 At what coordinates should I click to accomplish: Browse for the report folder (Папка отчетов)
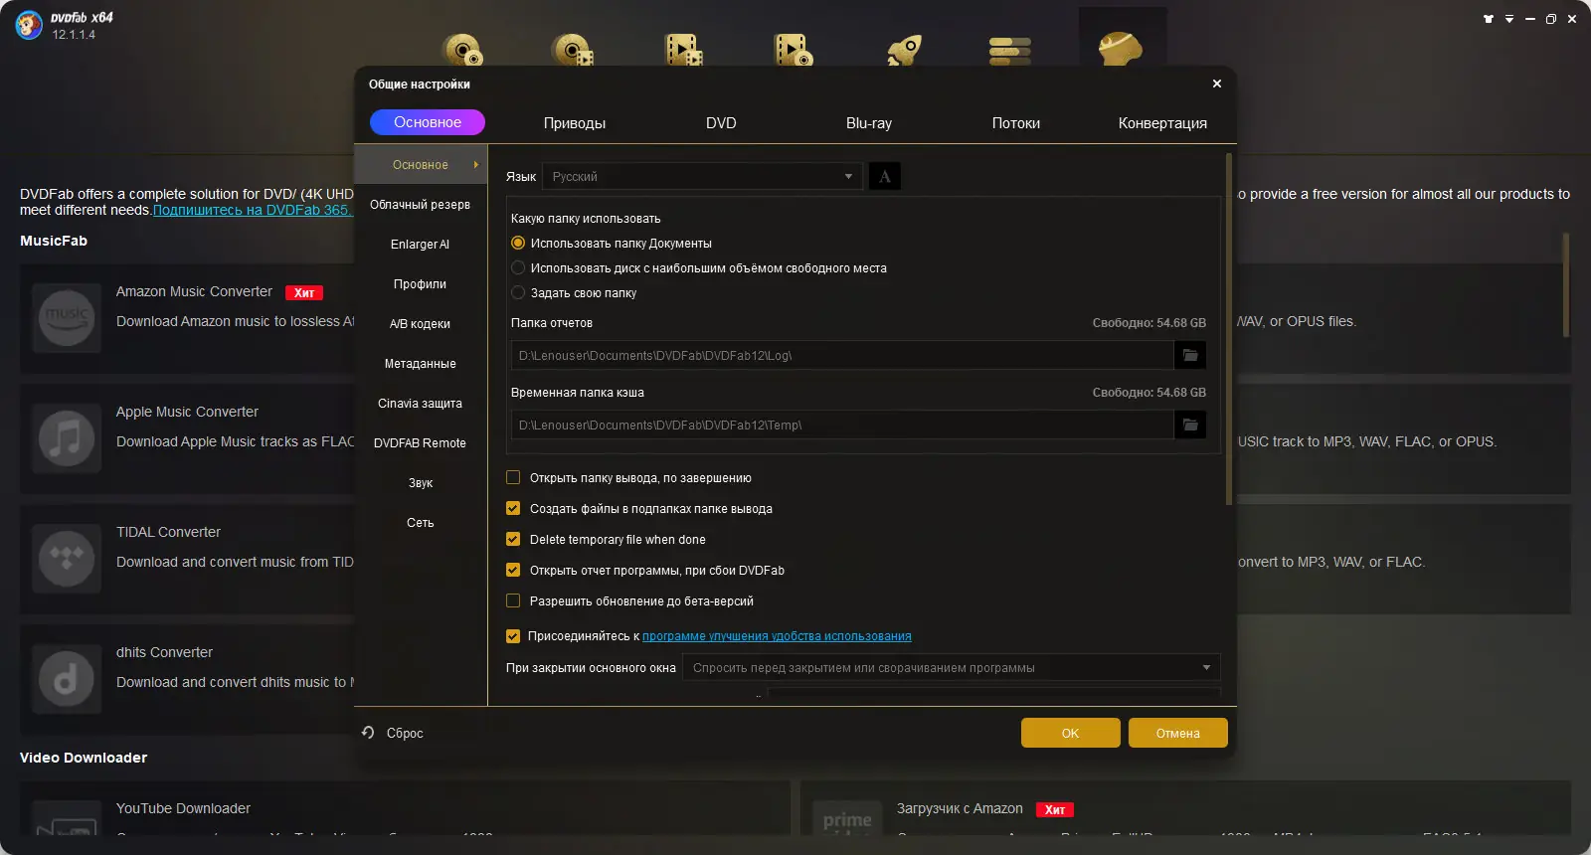[1190, 355]
